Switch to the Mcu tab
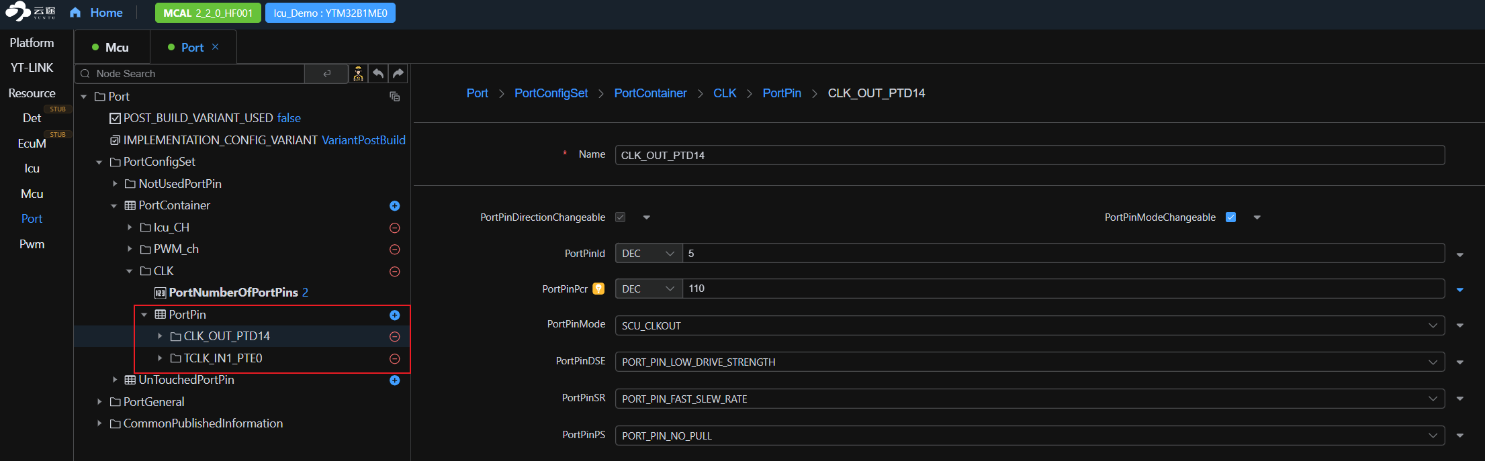 point(111,47)
